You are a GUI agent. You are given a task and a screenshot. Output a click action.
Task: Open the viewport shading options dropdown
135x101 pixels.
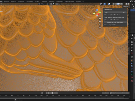point(124,4)
